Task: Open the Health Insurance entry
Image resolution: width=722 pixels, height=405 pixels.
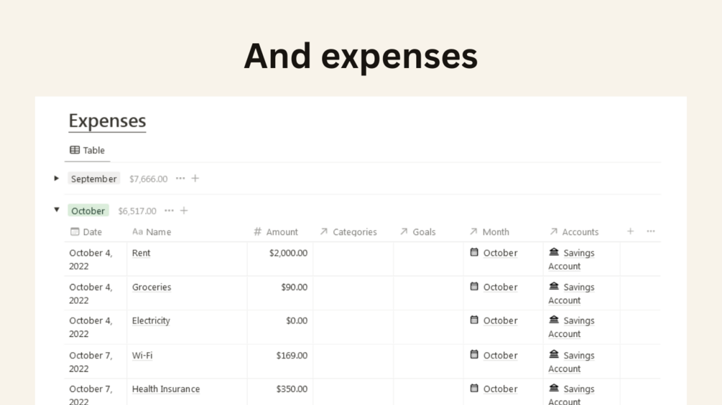Action: pyautogui.click(x=166, y=389)
